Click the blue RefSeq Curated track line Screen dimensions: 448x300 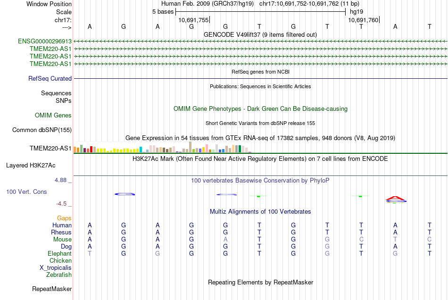[x=260, y=79]
